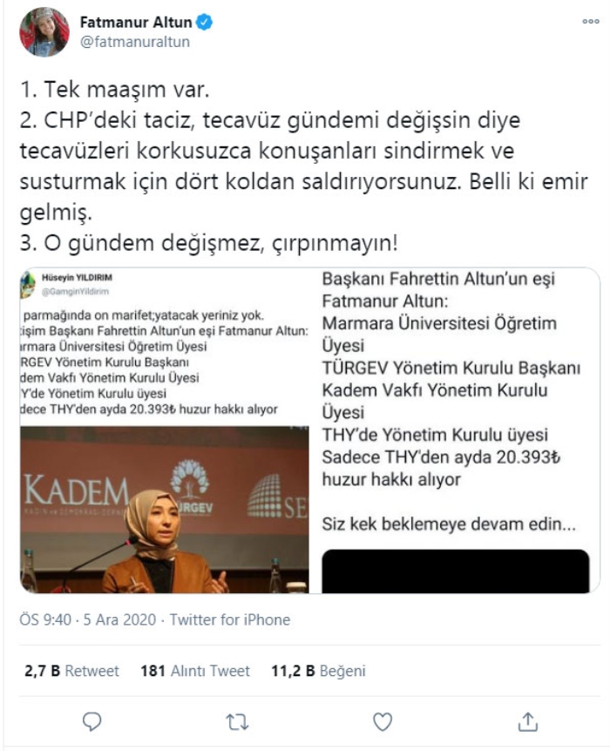Visit the @fatmanuraltun handle
610x751 pixels.
pyautogui.click(x=135, y=42)
